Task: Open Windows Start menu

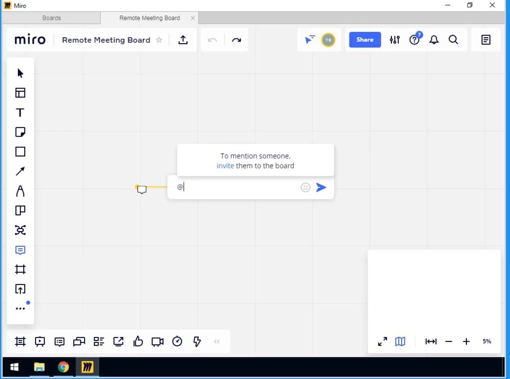Action: click(x=14, y=367)
